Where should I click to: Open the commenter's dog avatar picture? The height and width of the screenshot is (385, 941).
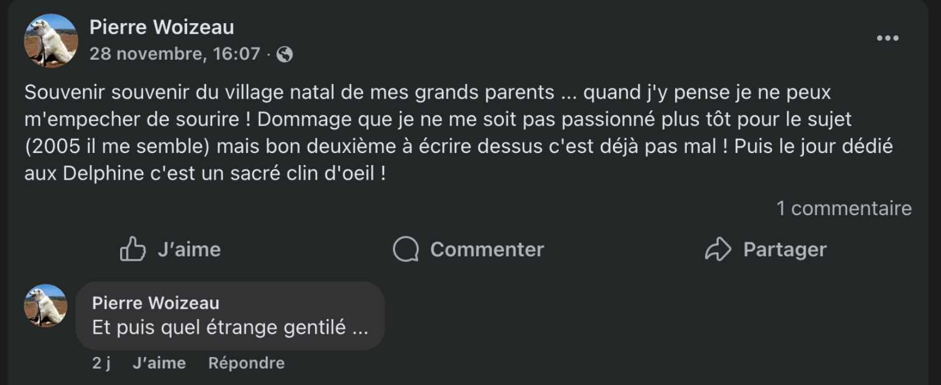pos(46,305)
